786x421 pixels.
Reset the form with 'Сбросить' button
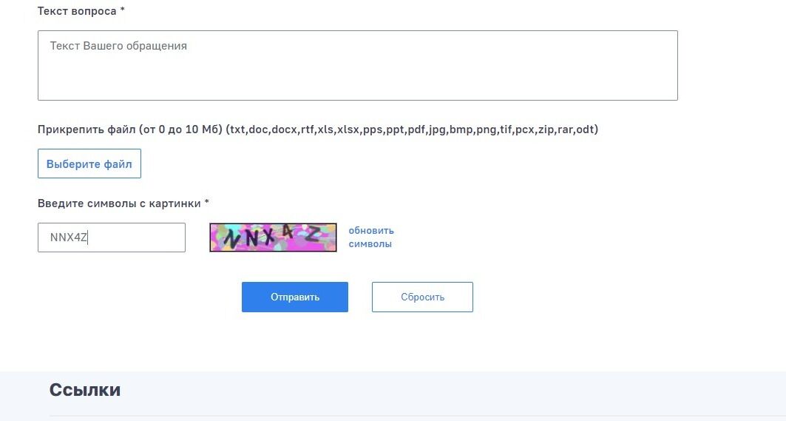point(422,297)
